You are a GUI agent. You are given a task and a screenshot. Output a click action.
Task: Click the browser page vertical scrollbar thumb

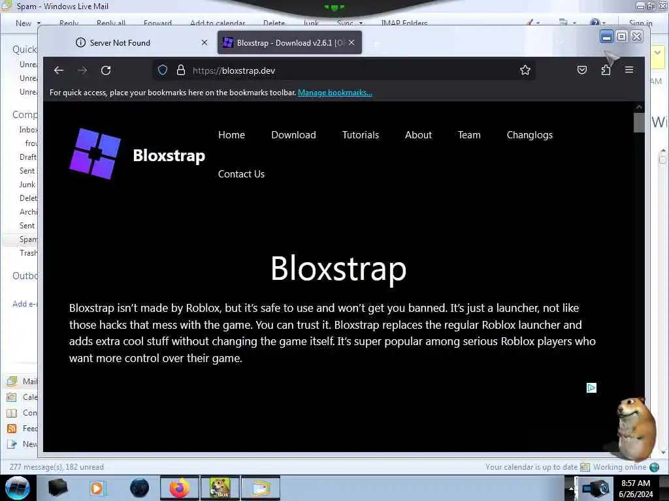[639, 123]
